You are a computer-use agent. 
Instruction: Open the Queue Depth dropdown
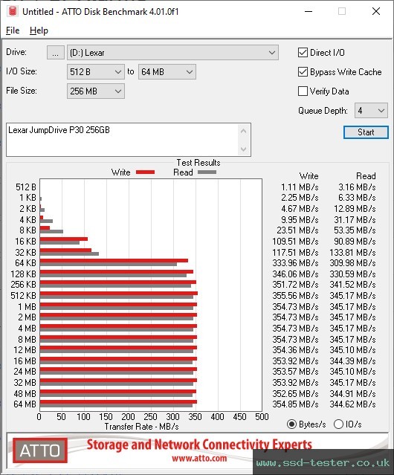371,111
